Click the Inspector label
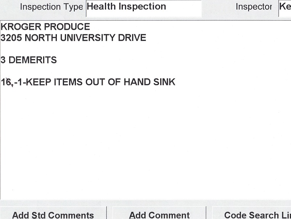The height and width of the screenshot is (219, 291). coord(254,7)
